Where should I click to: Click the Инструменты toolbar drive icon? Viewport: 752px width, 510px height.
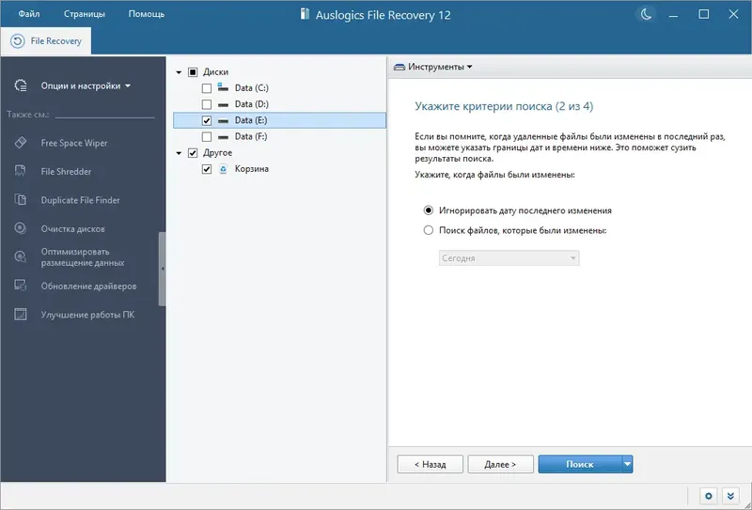coord(399,67)
